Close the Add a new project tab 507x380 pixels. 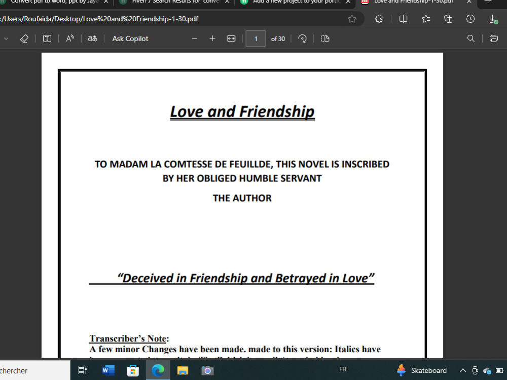coord(348,2)
